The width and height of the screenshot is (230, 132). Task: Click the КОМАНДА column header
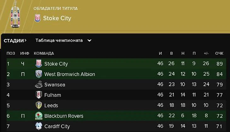coord(44,53)
